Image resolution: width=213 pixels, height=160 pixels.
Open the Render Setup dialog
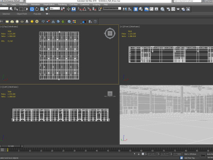coord(168,9)
